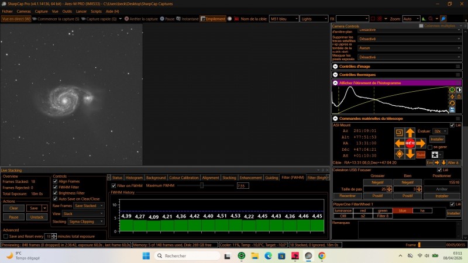Reset the histogram stretch with the circular arrow

click(452, 103)
